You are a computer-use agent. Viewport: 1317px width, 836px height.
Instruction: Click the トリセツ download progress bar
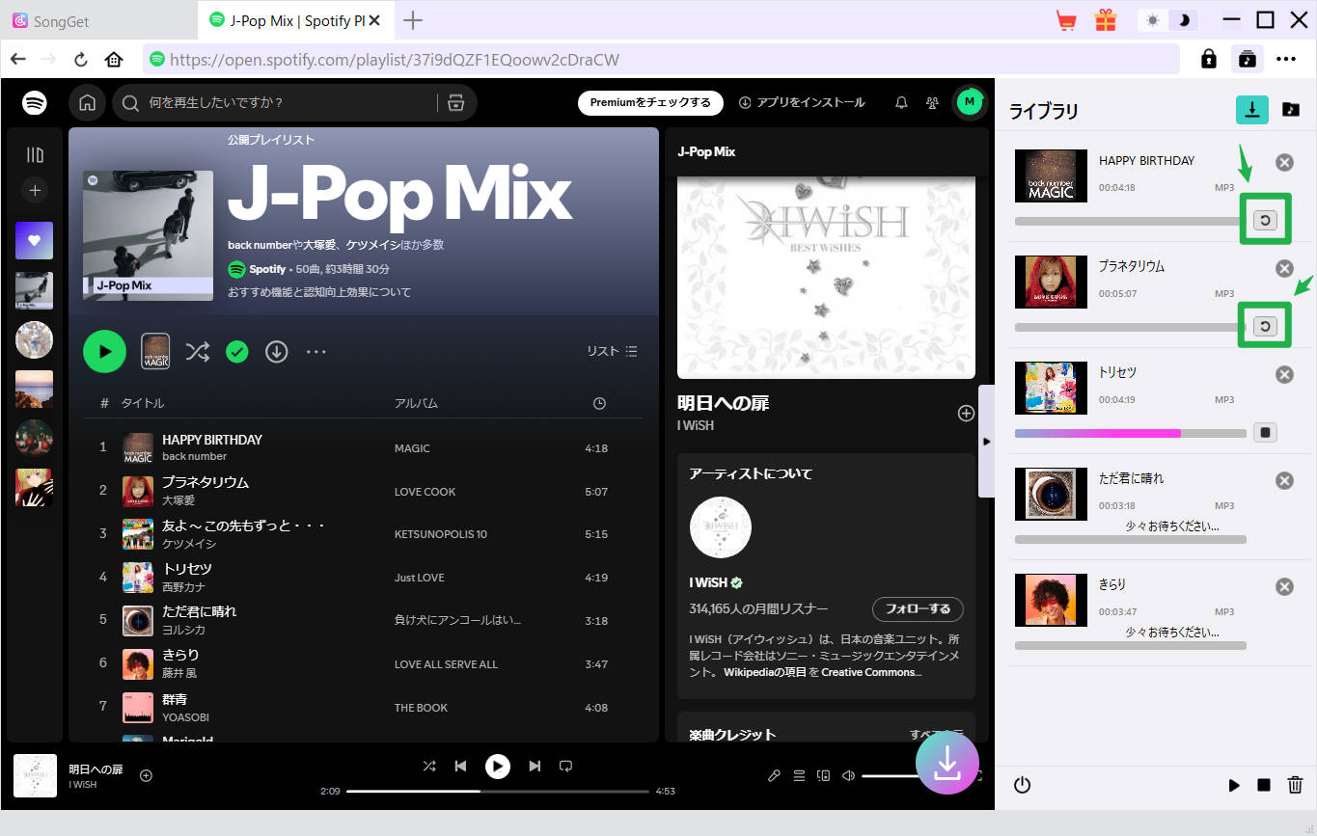coord(1131,433)
